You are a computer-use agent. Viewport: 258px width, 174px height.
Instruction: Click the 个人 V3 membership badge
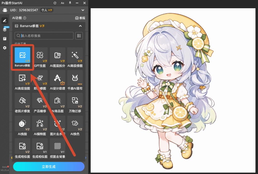pyautogui.click(x=47, y=10)
